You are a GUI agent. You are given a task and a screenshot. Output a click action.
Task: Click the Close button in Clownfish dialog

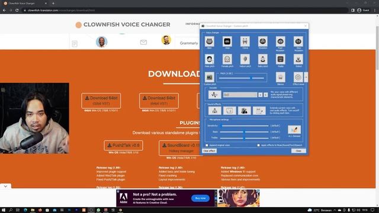298,151
